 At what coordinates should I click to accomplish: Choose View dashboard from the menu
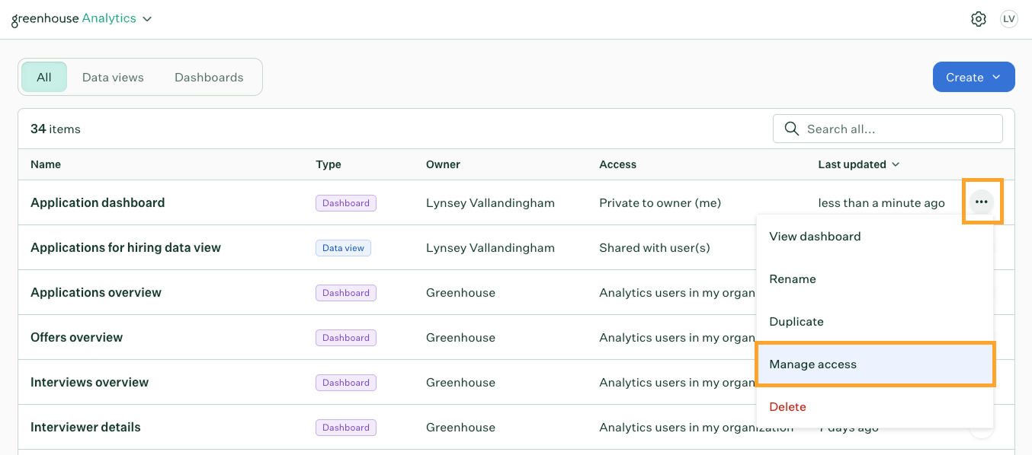[x=874, y=236]
